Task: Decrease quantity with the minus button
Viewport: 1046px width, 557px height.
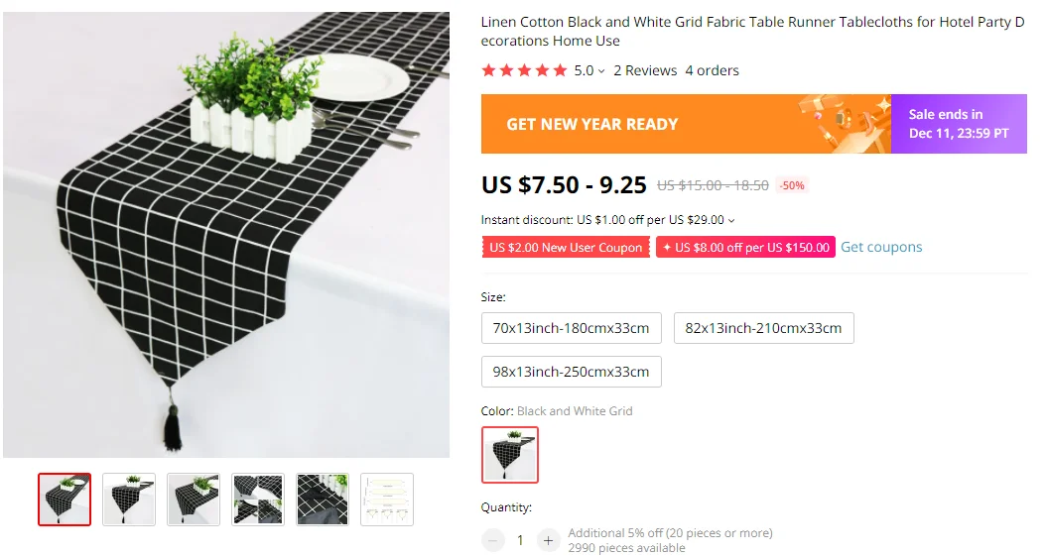Action: click(493, 540)
